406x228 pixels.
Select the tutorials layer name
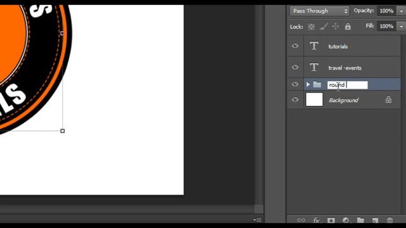pos(338,46)
